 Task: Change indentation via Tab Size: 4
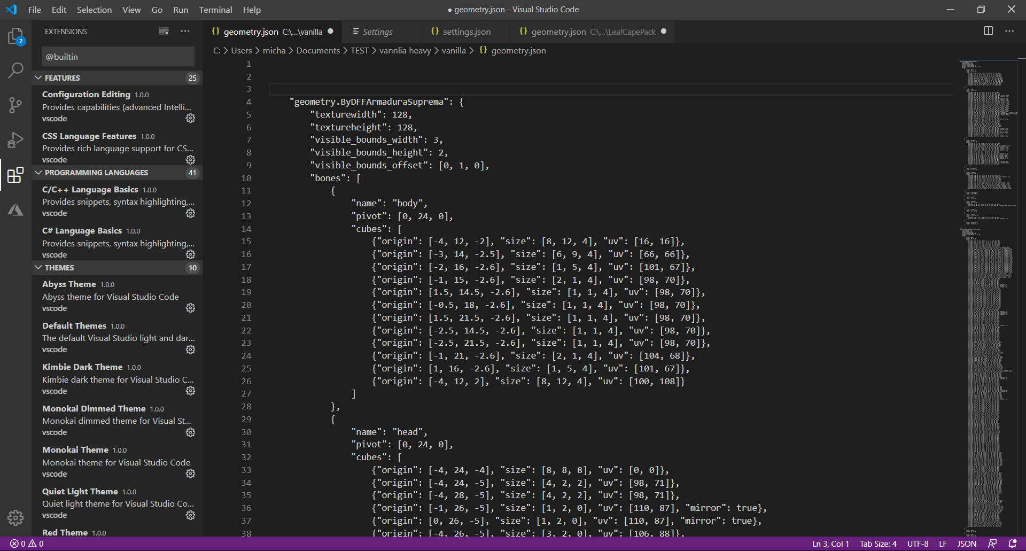[878, 544]
